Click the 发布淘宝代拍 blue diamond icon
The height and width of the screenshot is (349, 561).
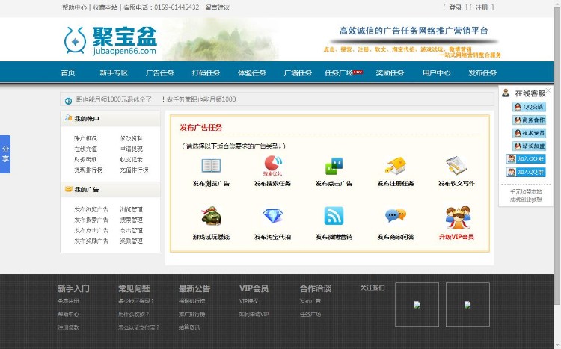tap(272, 216)
